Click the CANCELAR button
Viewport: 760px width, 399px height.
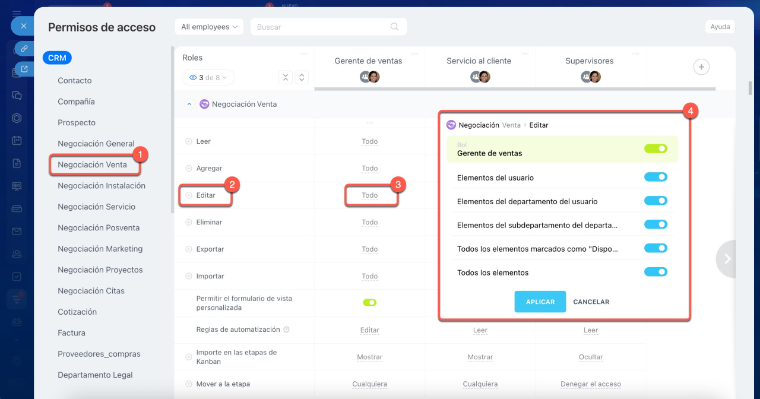tap(591, 302)
